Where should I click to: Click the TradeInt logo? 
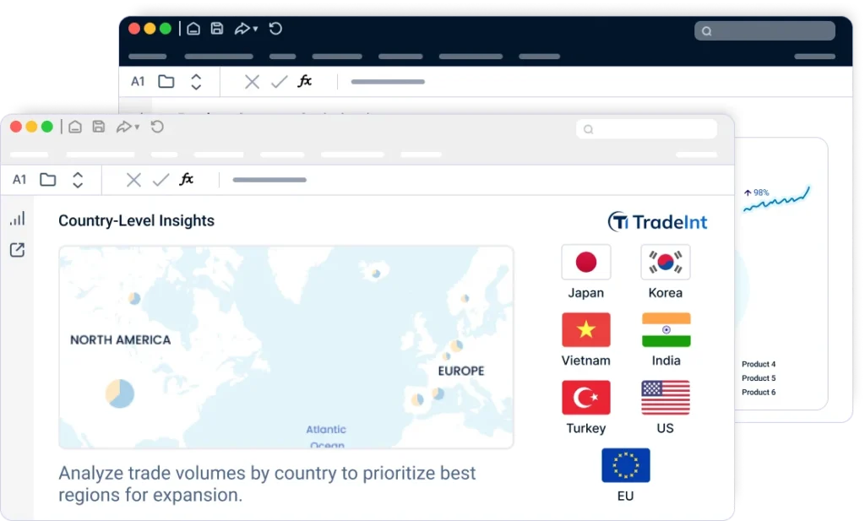pyautogui.click(x=657, y=221)
